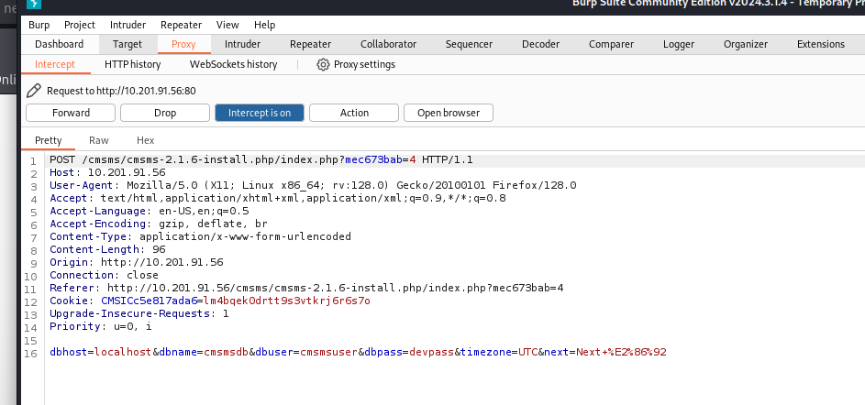Forward the intercepted request
The height and width of the screenshot is (405, 865).
click(71, 113)
